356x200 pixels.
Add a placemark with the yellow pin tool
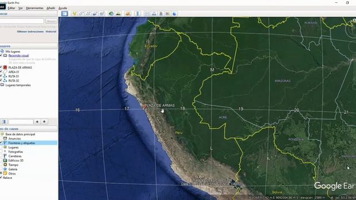pyautogui.click(x=74, y=13)
